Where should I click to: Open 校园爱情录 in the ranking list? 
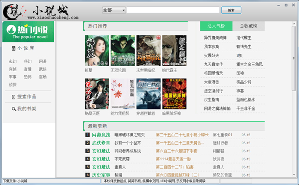pos(213,73)
